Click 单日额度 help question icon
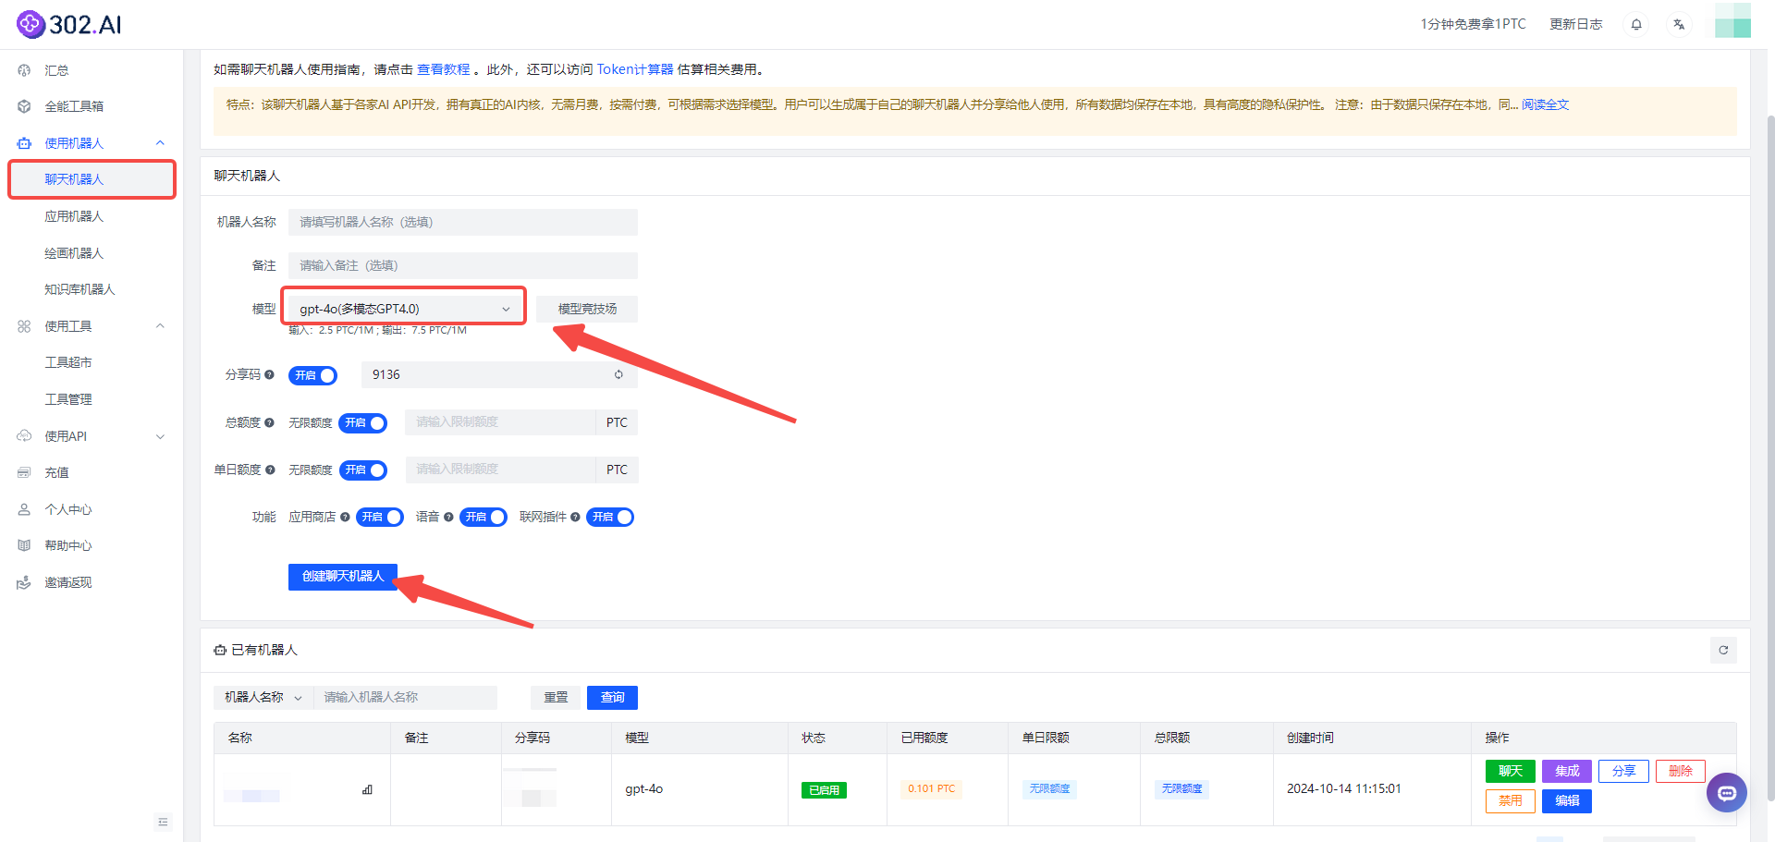The height and width of the screenshot is (842, 1775). coord(270,470)
